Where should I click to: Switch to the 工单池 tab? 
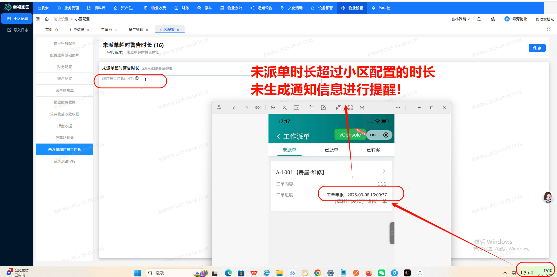tap(107, 30)
